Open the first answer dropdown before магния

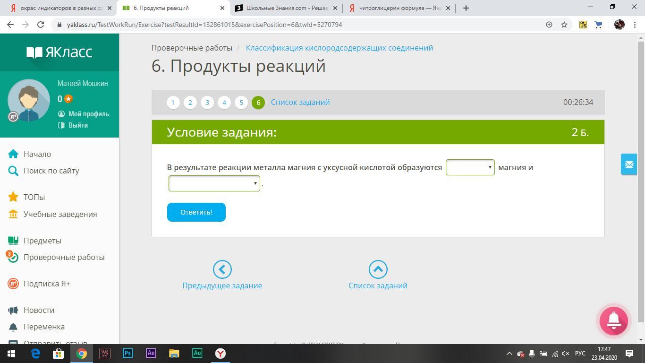coord(470,167)
